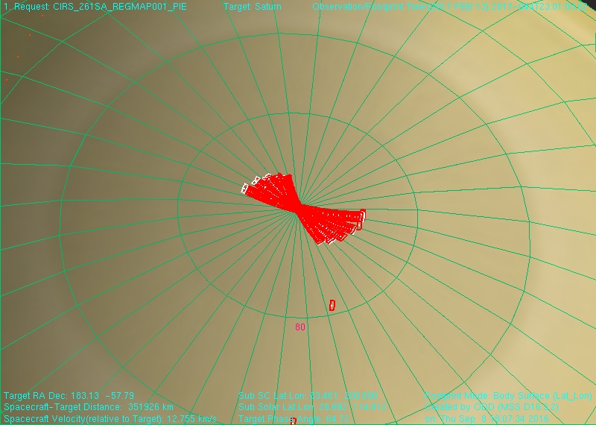Click the Spacecraft-Target Distance 351926 km line
596x425 pixels.
pos(89,407)
